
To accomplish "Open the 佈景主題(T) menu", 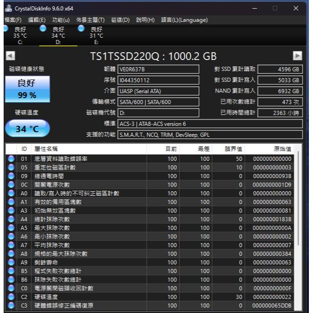I will tap(90, 20).
